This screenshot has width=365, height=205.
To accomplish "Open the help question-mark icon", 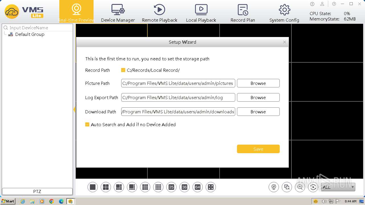I will (x=334, y=4).
